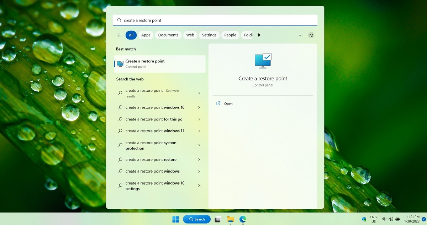427x225 pixels.
Task: Click the Open link for Create a restore point
Action: click(228, 103)
